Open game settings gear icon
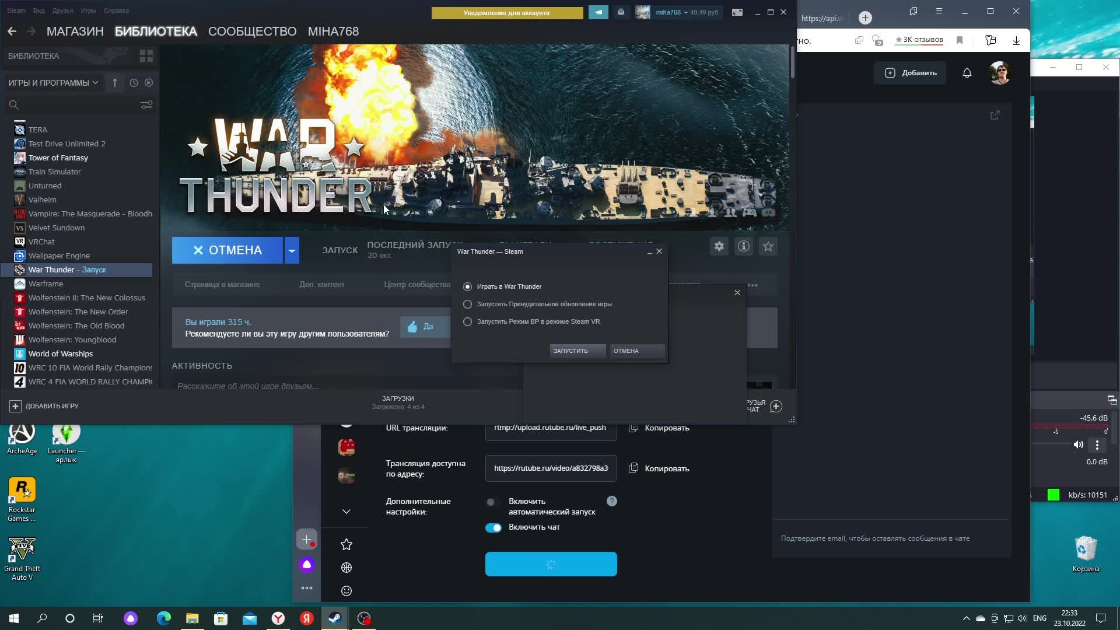The image size is (1120, 630). [719, 247]
